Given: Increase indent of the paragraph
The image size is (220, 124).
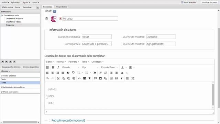Looking at the screenshot, I should [x=116, y=73].
